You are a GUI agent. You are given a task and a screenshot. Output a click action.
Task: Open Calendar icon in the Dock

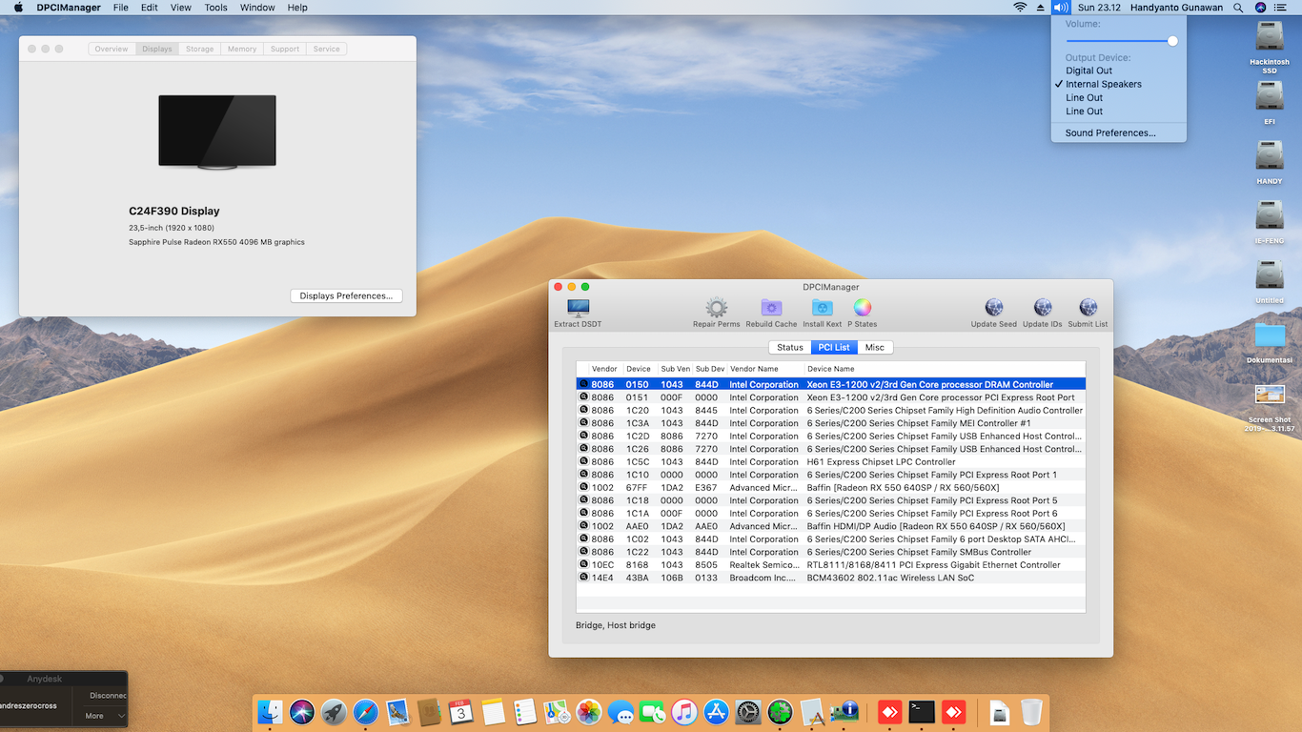coord(461,711)
